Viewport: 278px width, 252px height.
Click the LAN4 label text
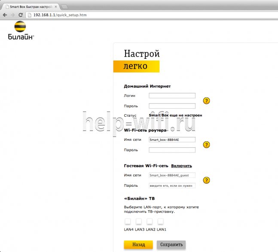coord(129,230)
